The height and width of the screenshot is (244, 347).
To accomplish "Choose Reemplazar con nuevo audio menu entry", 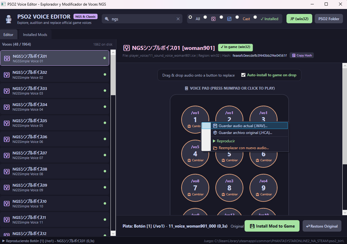I will [245, 148].
